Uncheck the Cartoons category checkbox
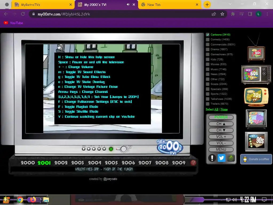273x205 pixels. tap(207, 34)
